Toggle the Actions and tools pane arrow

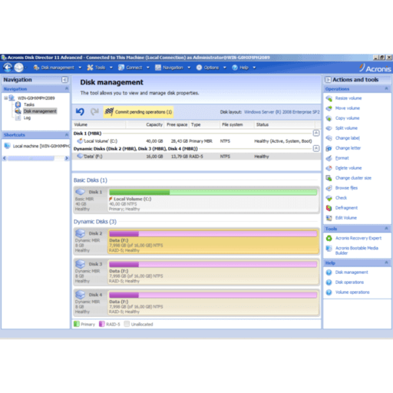(328, 80)
